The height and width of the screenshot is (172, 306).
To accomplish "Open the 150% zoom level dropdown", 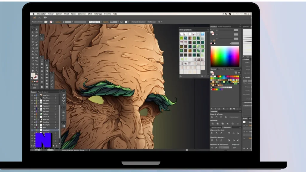I will 41,150.
